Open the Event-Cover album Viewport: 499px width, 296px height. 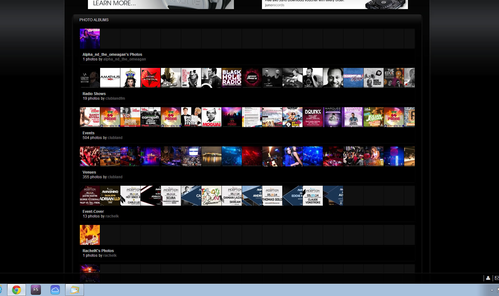pos(93,212)
